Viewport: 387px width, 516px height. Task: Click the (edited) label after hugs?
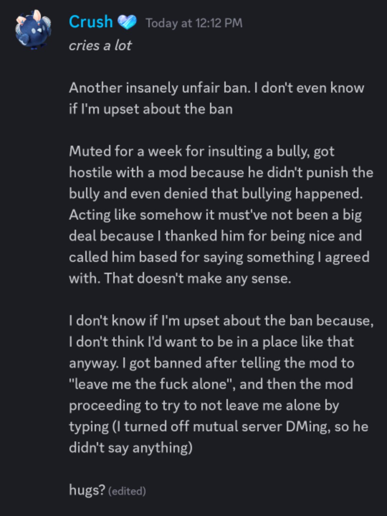pos(127,491)
